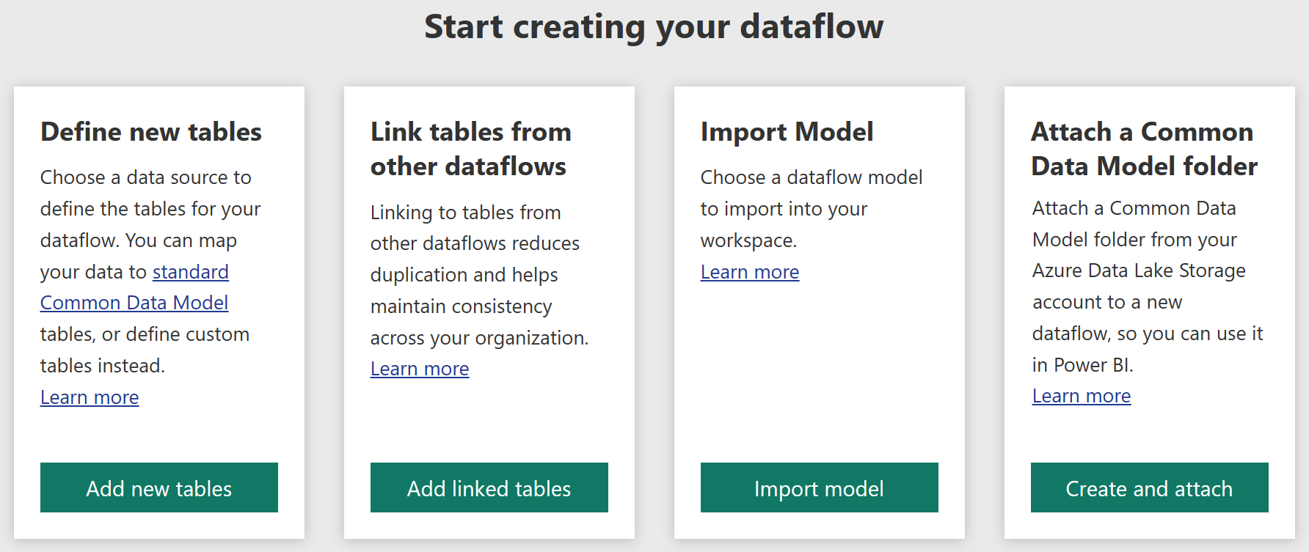This screenshot has height=552, width=1309.
Task: Click the 'to import into your' description line
Action: [x=784, y=209]
